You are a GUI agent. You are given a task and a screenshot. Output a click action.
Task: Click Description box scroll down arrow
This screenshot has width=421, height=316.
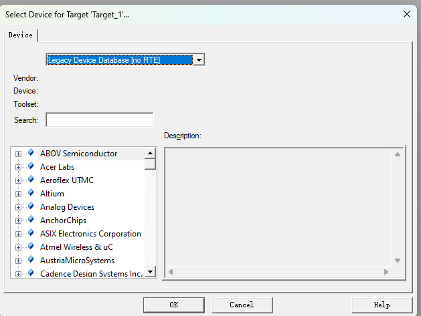click(x=398, y=261)
